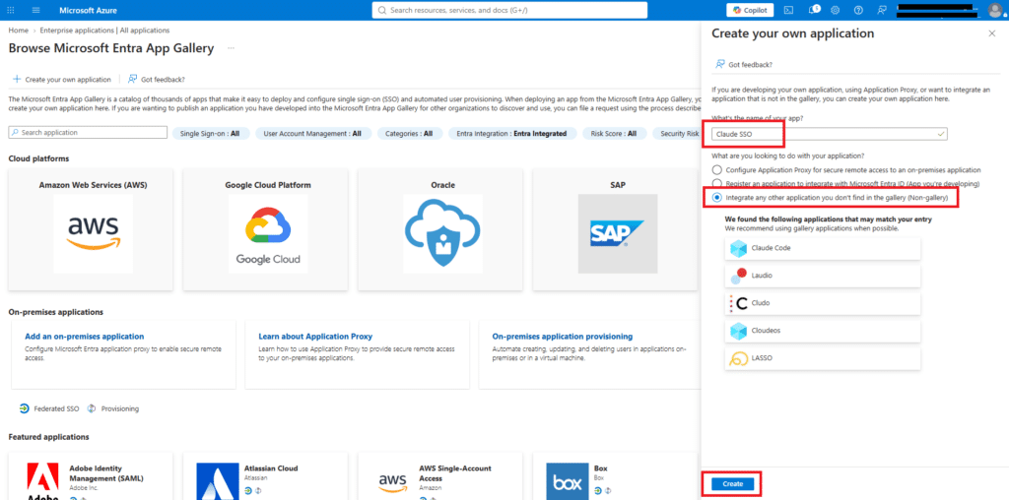Click the Microsoft Azure home title
This screenshot has height=500, width=1009.
click(x=88, y=10)
